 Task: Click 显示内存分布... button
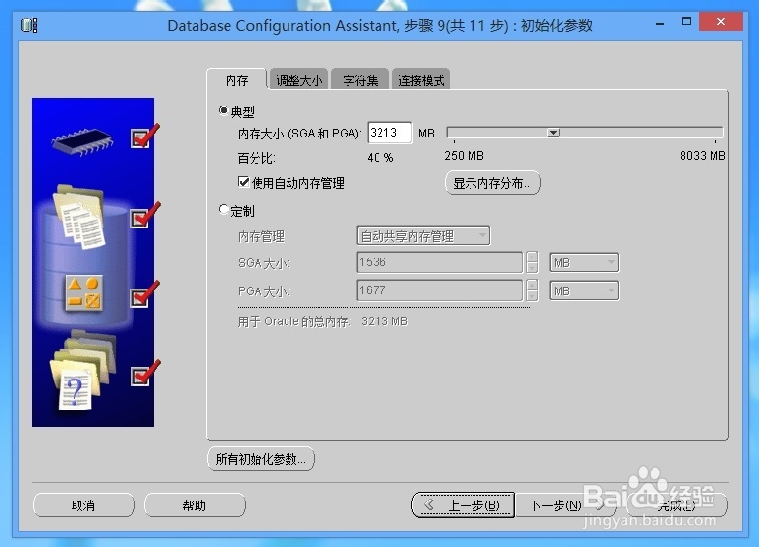click(493, 183)
